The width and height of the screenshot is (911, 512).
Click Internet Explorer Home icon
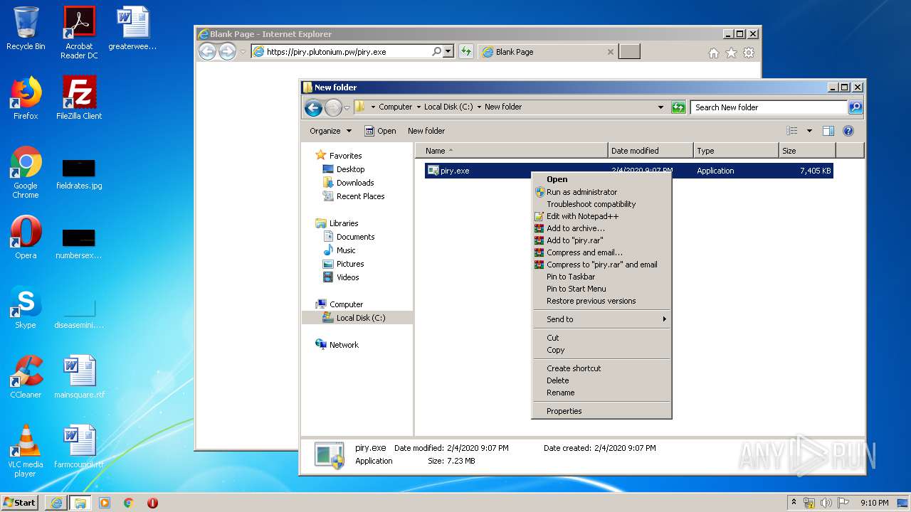click(x=714, y=53)
